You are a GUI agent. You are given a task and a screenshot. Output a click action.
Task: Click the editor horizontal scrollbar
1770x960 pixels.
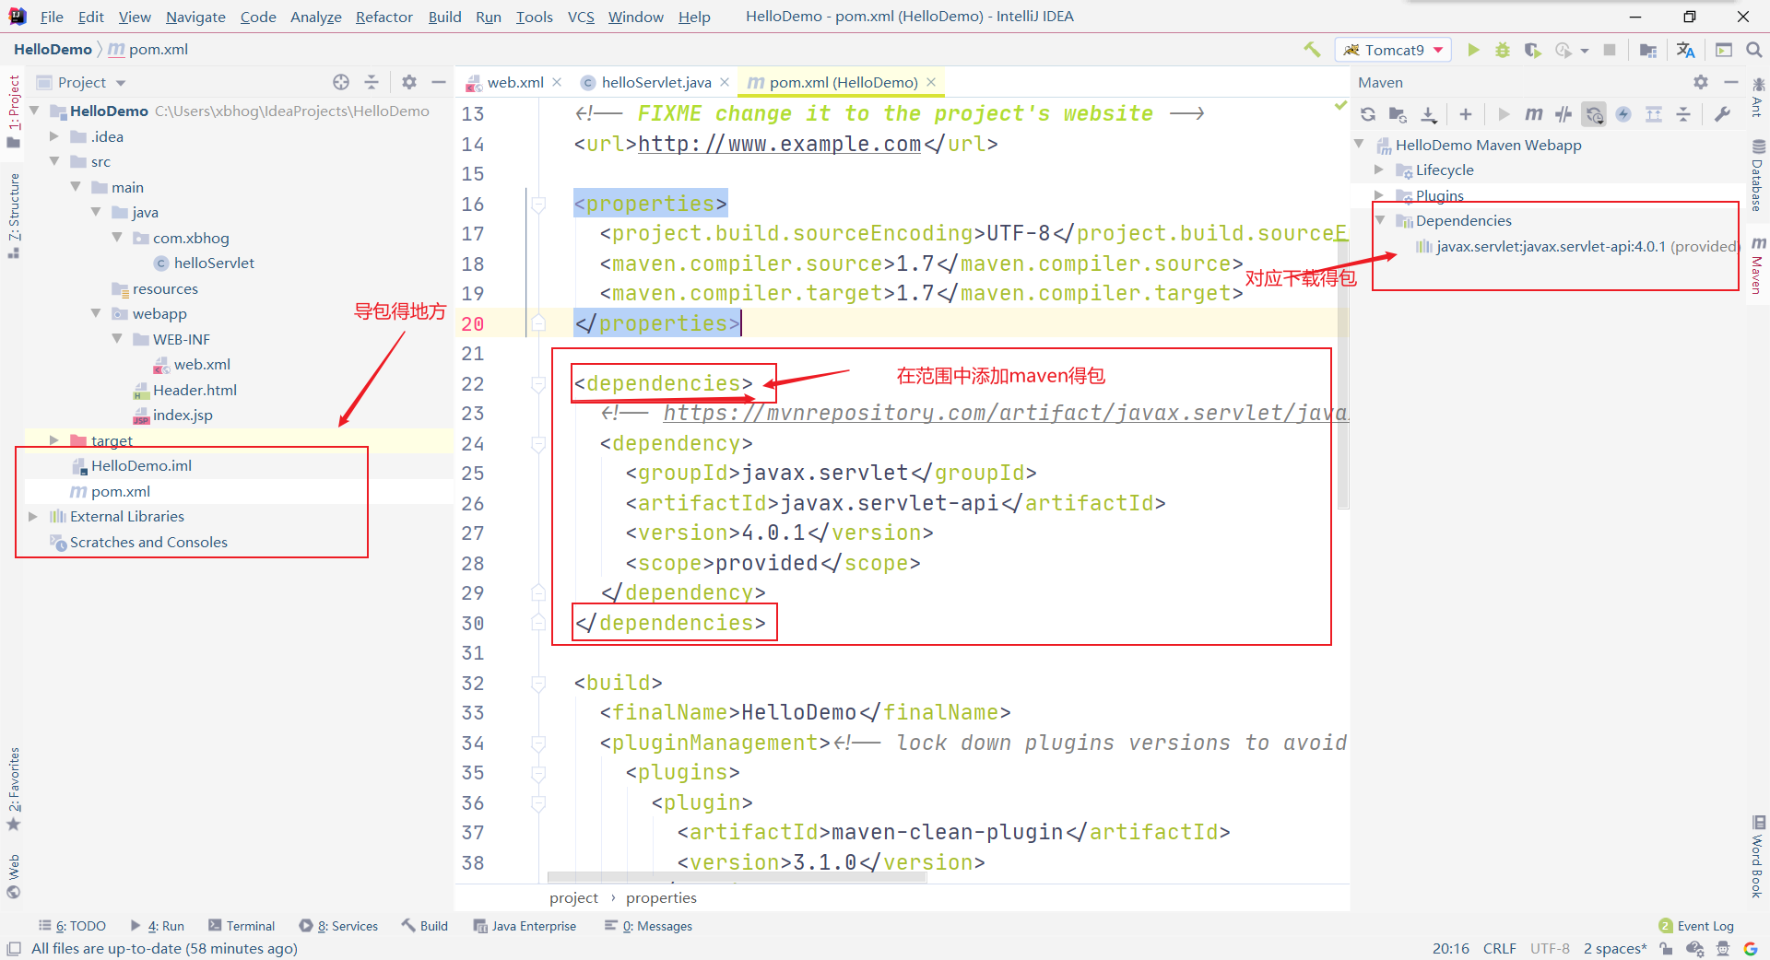click(x=737, y=877)
